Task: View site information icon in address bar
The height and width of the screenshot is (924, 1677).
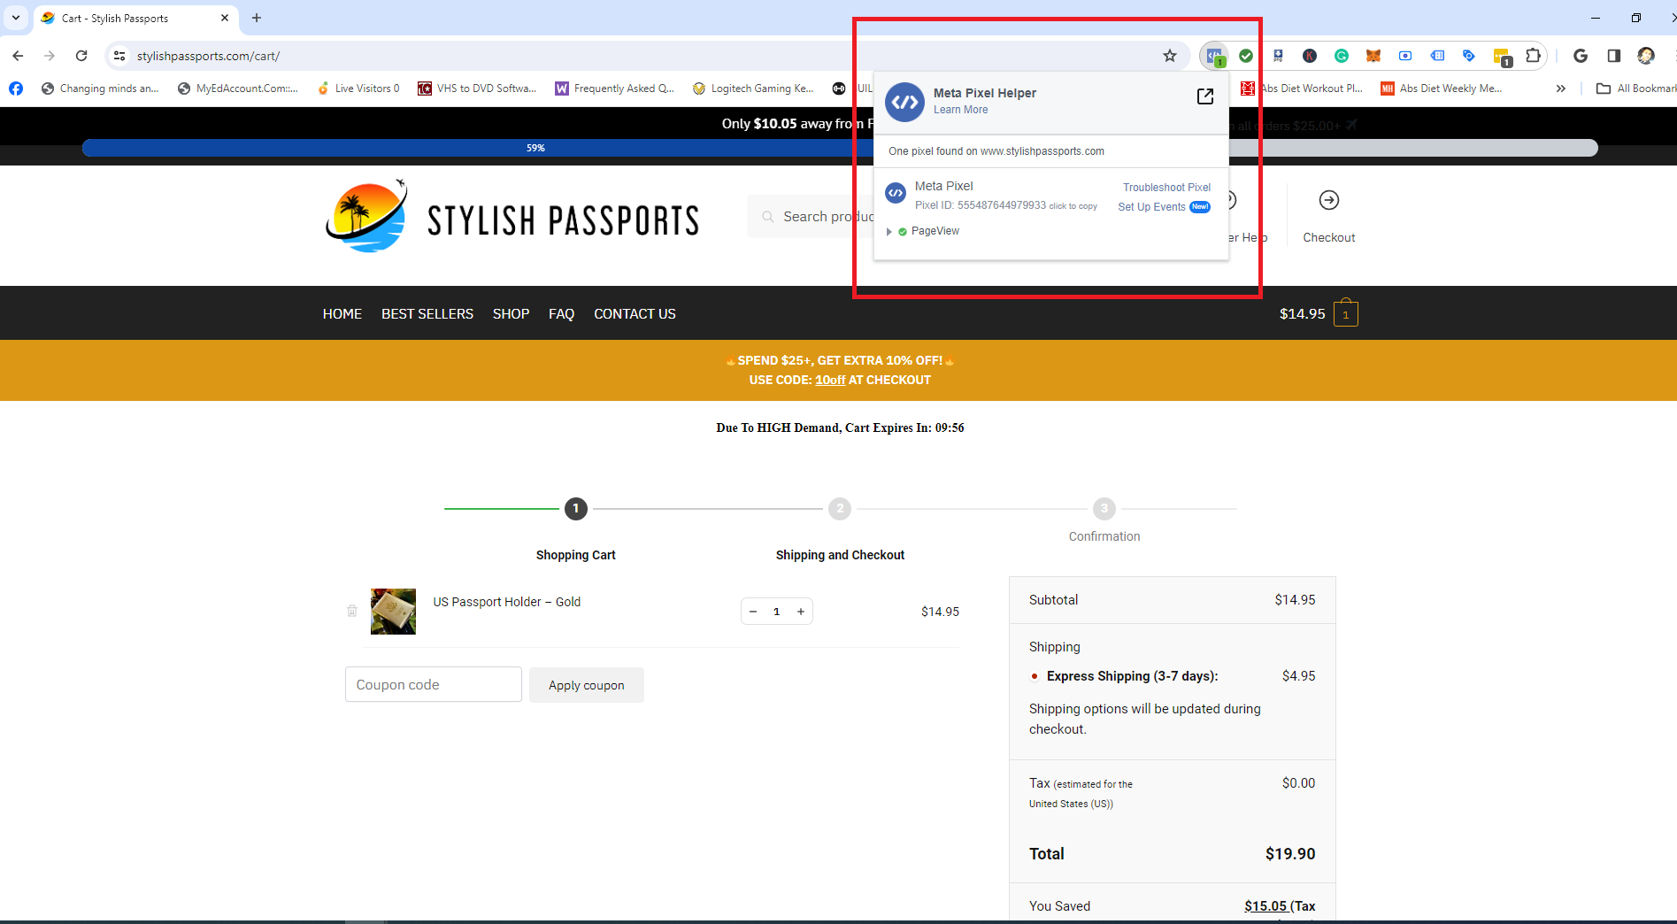Action: [119, 56]
